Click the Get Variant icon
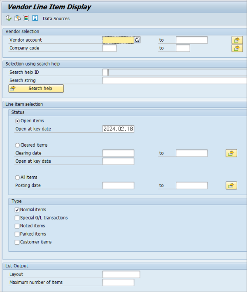The height and width of the screenshot is (292, 247). pos(18,18)
